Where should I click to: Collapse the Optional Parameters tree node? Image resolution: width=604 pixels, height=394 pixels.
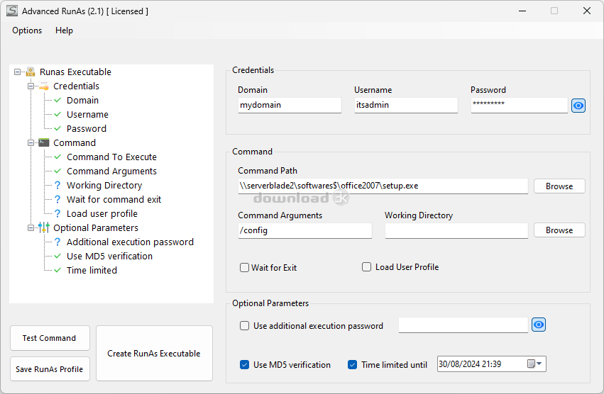31,227
